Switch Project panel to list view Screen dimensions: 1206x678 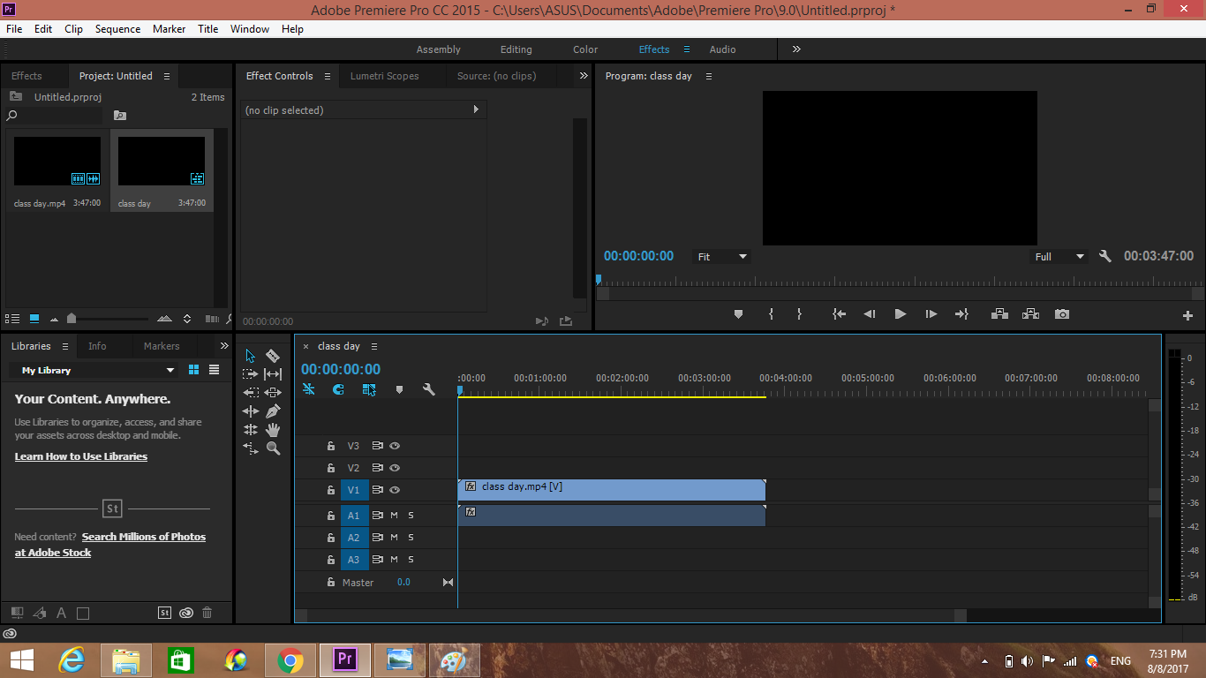tap(12, 319)
